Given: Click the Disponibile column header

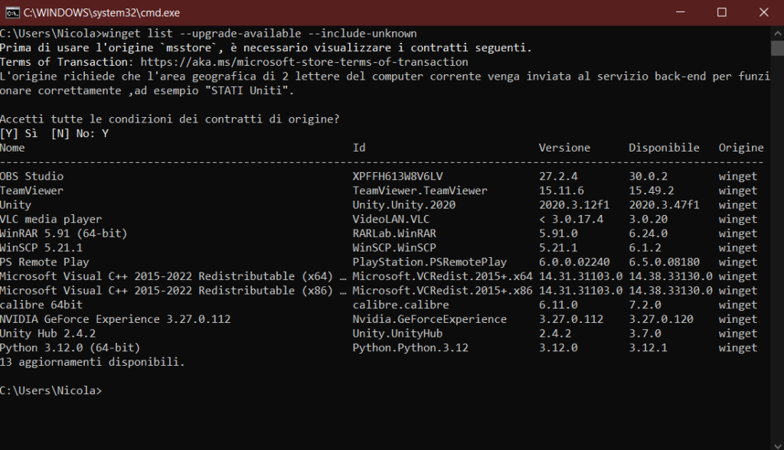Looking at the screenshot, I should [x=664, y=148].
